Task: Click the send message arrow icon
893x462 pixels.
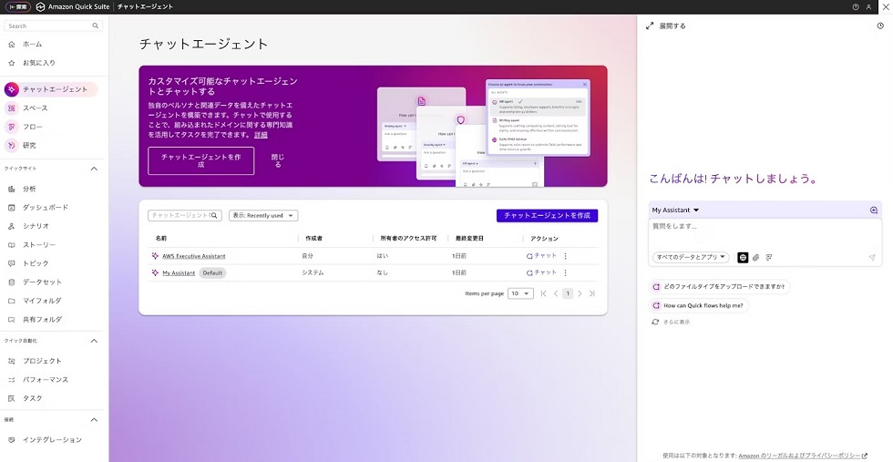Action: click(x=872, y=258)
